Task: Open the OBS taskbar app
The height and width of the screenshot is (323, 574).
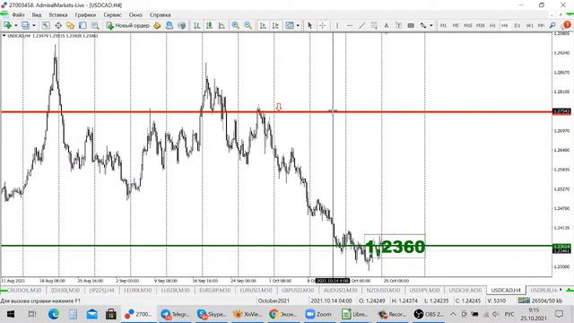Action: click(429, 314)
